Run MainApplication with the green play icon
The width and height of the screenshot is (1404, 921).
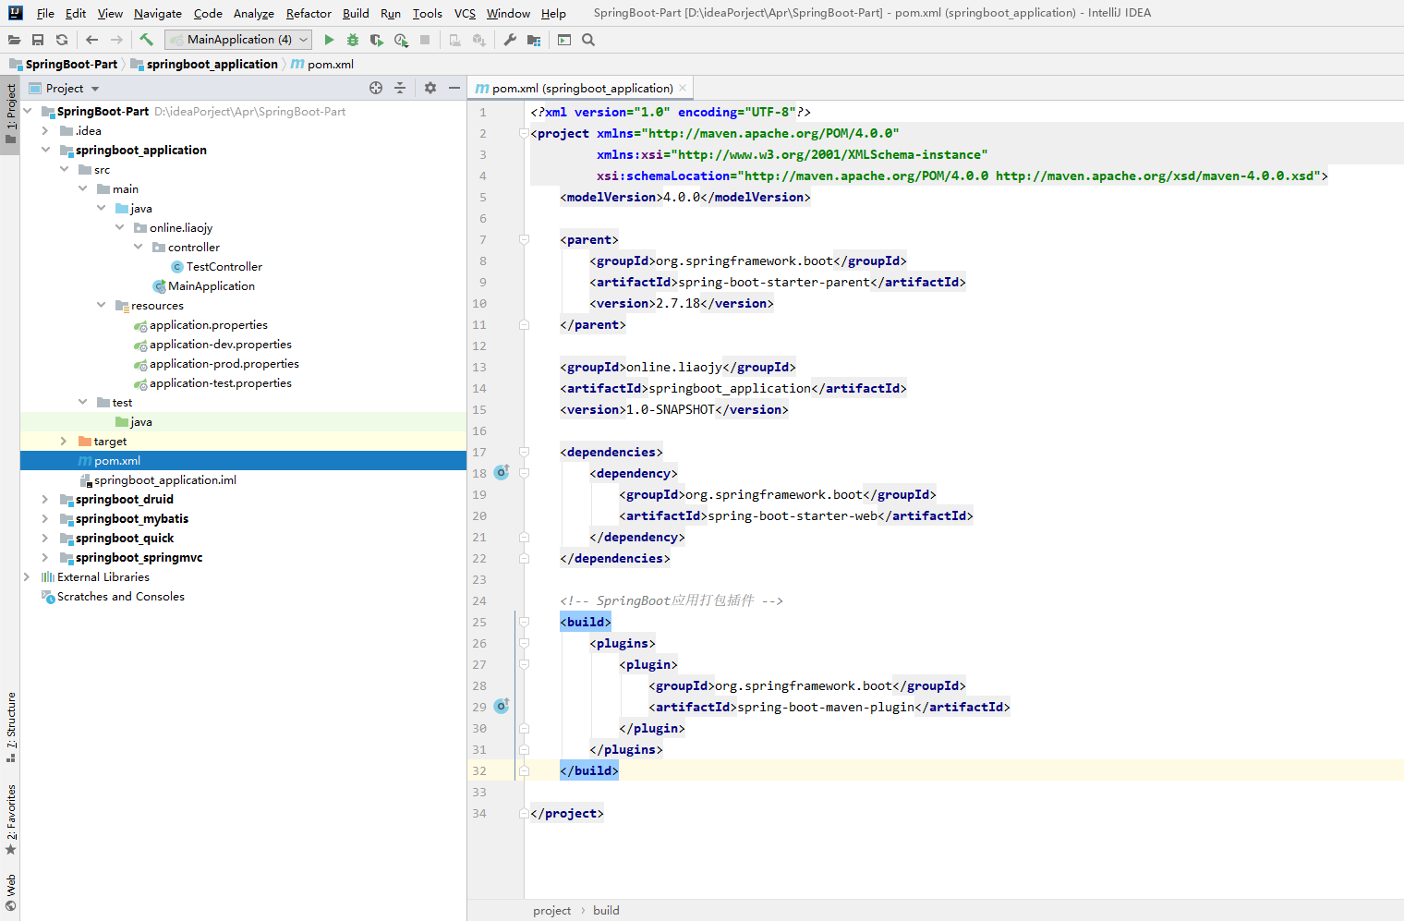tap(329, 40)
